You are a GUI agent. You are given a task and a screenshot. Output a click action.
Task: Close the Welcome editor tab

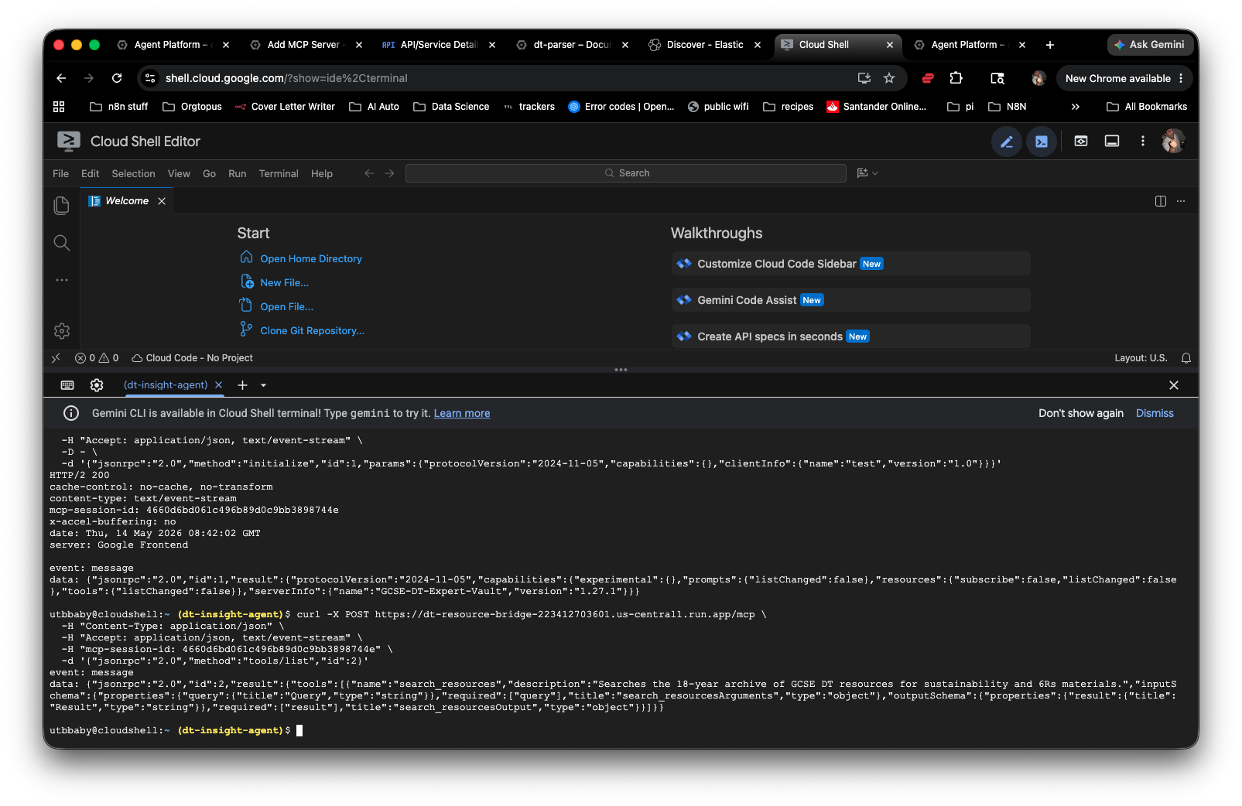[162, 201]
